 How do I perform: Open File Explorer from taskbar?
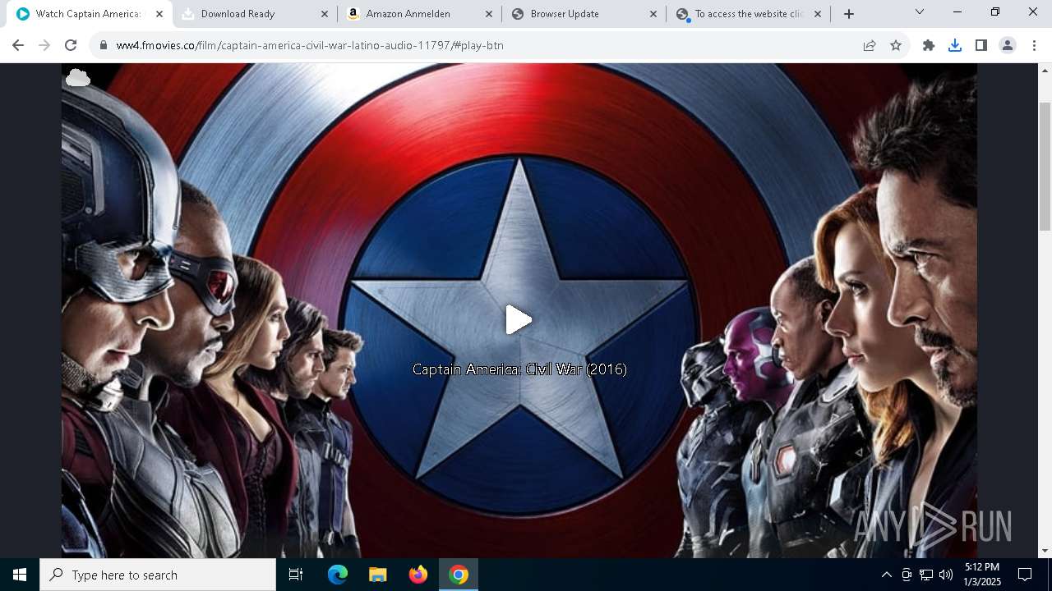tap(377, 575)
